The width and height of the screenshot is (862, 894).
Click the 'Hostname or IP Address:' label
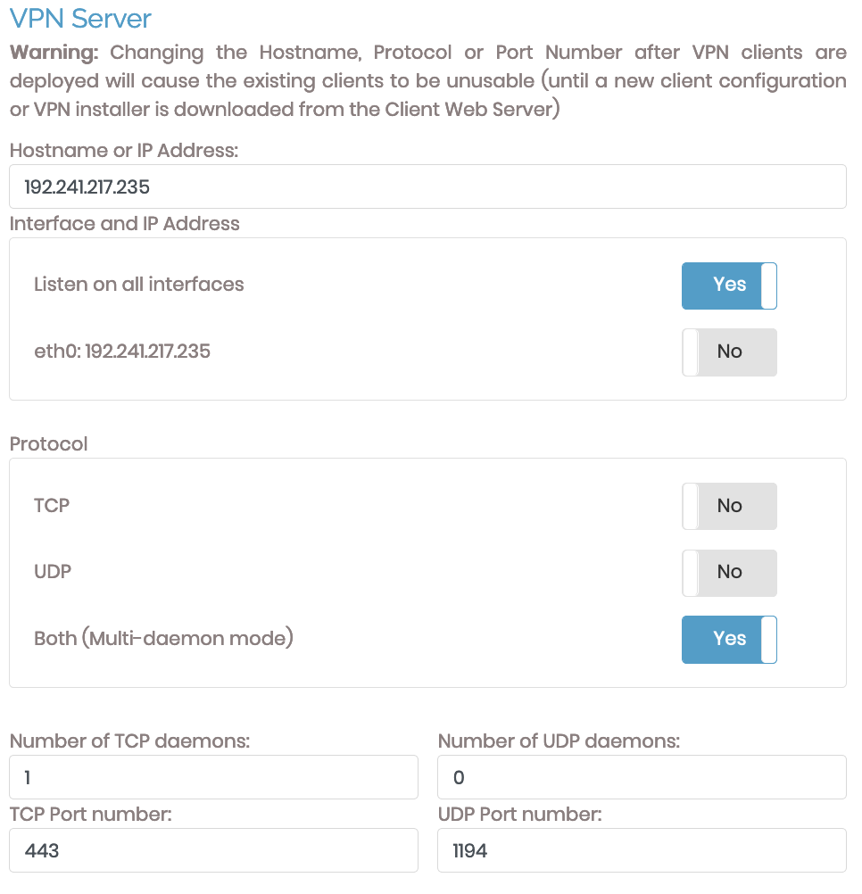coord(124,150)
